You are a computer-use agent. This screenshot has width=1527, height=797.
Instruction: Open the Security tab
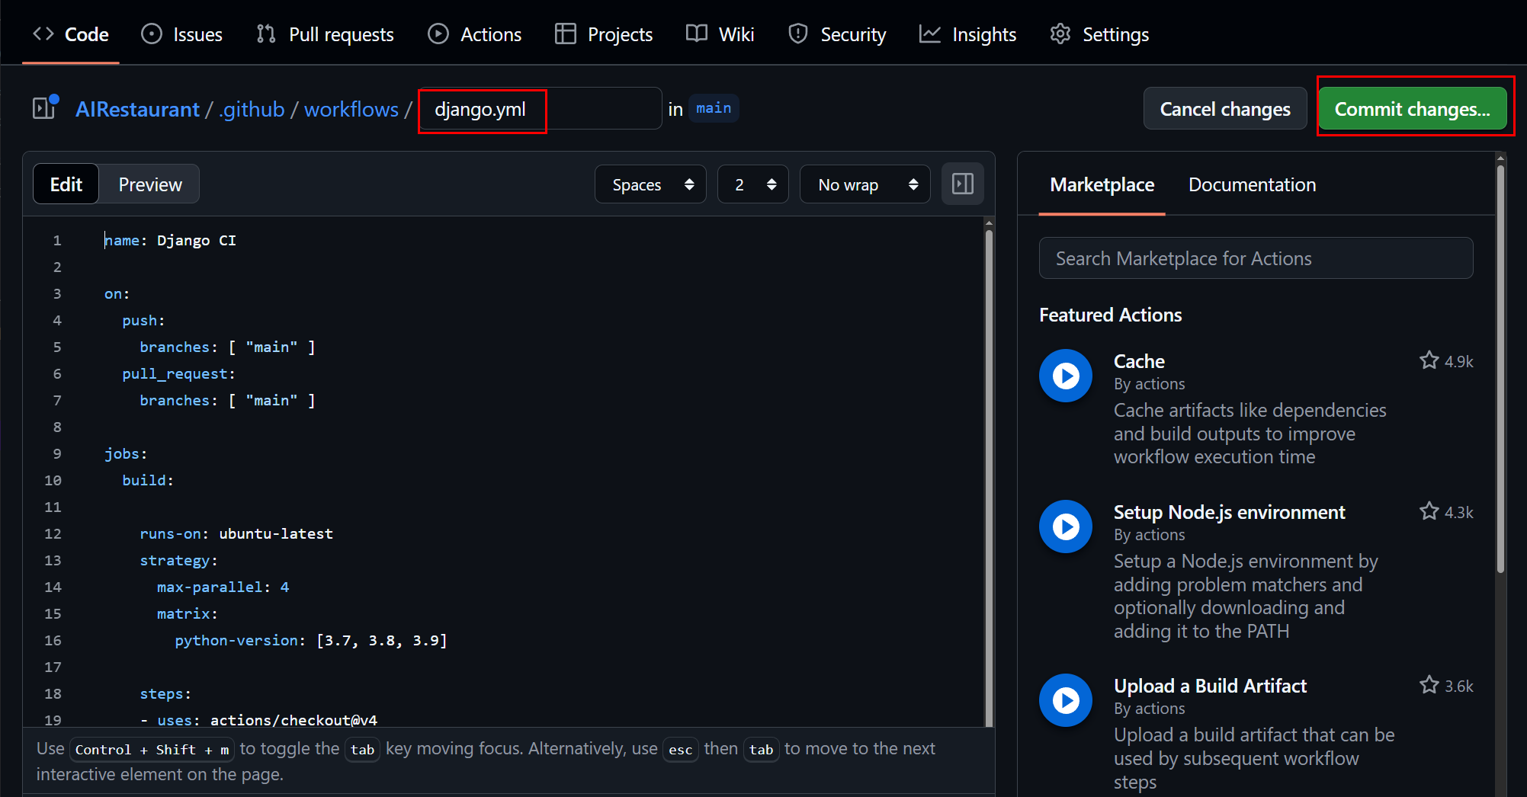pyautogui.click(x=837, y=34)
